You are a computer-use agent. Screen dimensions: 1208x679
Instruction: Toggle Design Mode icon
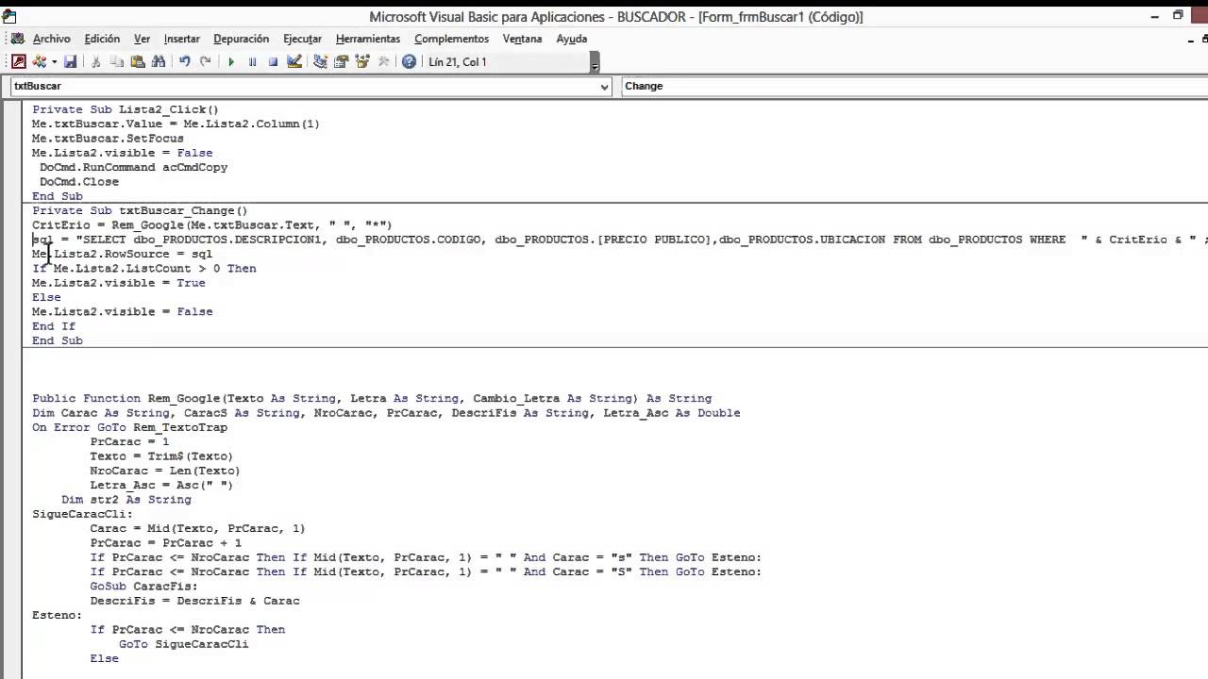tap(294, 61)
